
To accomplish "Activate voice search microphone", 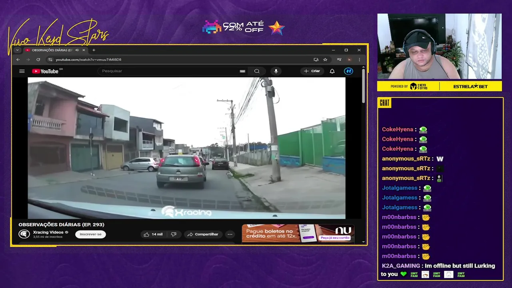I will [x=276, y=71].
